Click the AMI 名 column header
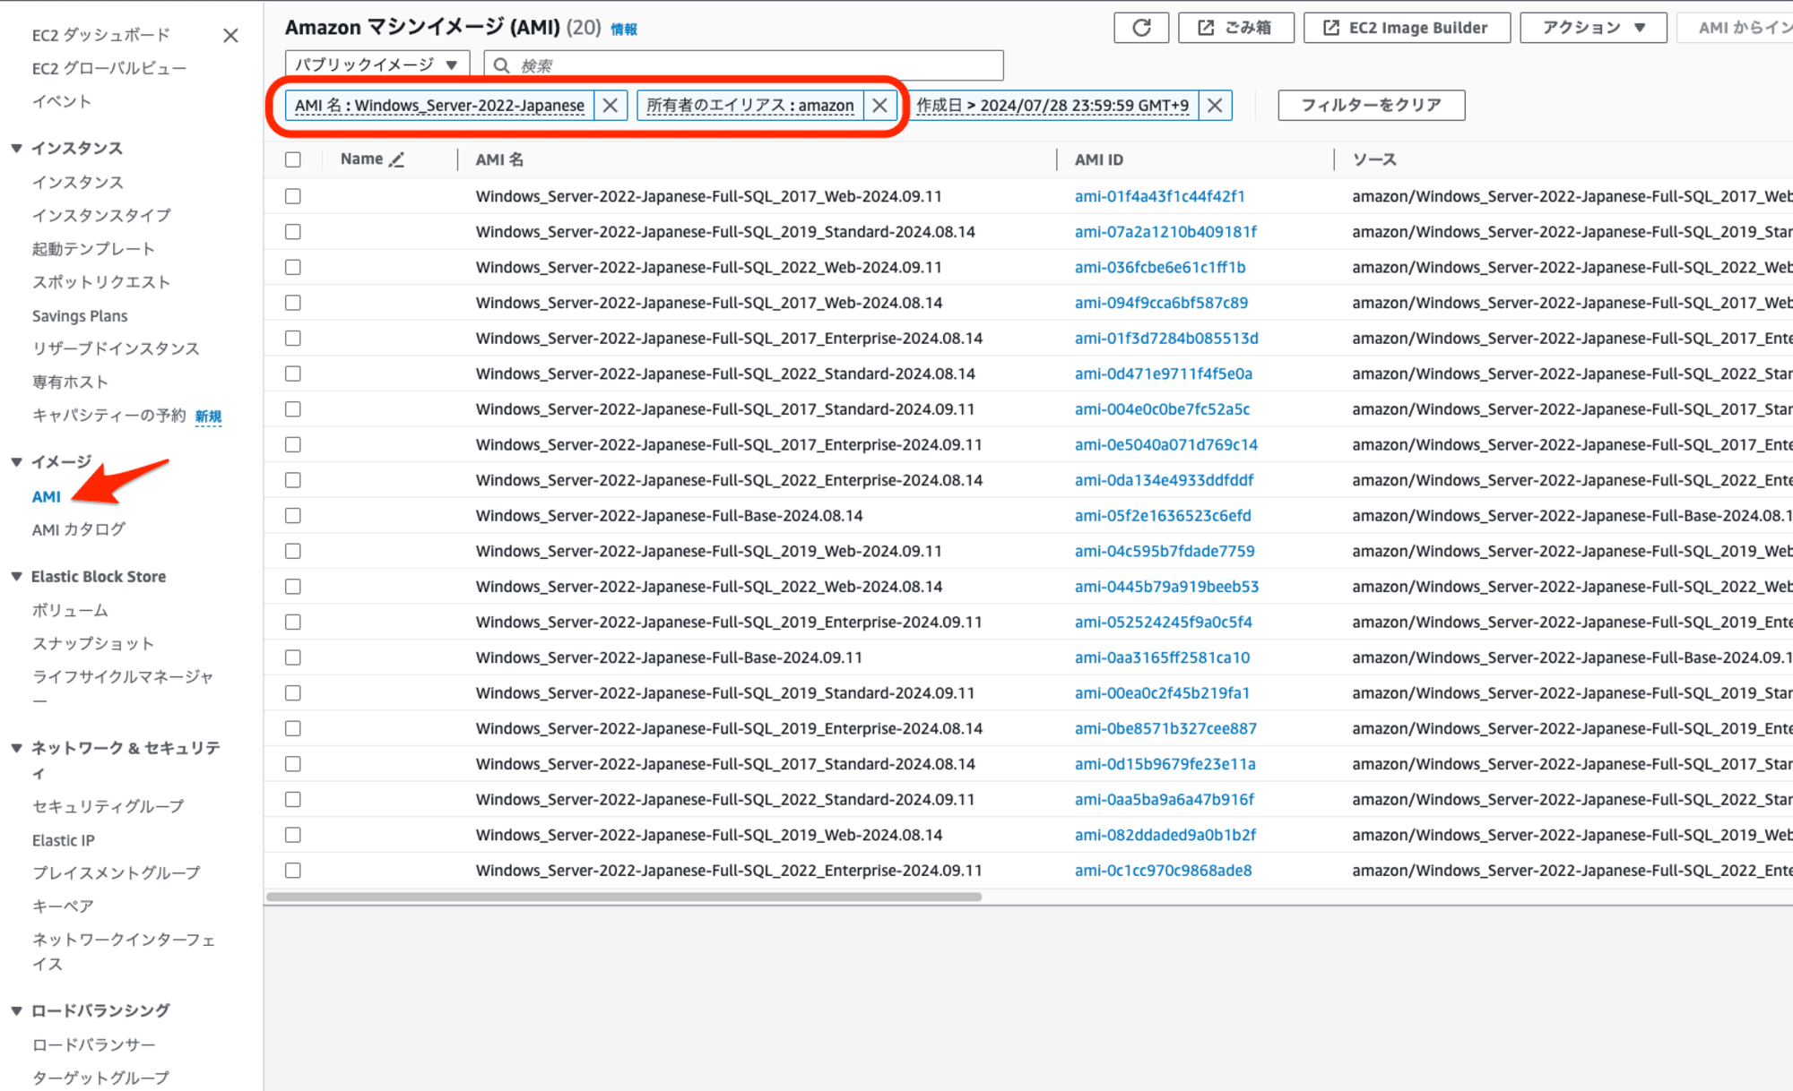 [499, 159]
